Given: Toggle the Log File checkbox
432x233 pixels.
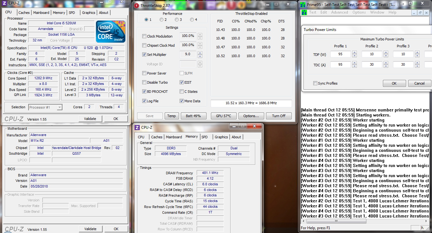Looking at the screenshot, I should (144, 101).
